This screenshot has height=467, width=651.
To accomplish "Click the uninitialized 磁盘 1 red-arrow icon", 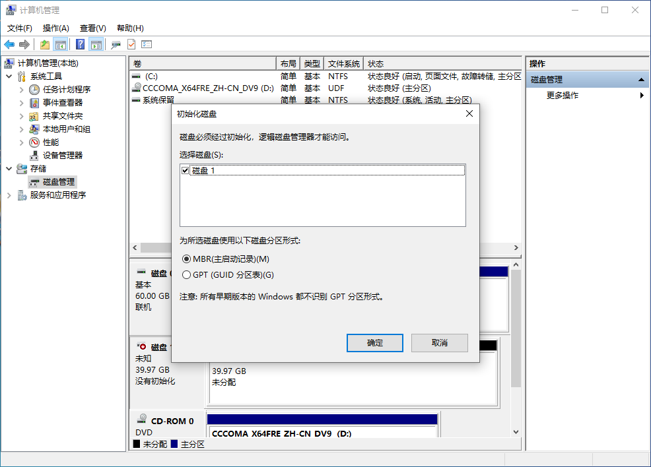I will pos(141,346).
